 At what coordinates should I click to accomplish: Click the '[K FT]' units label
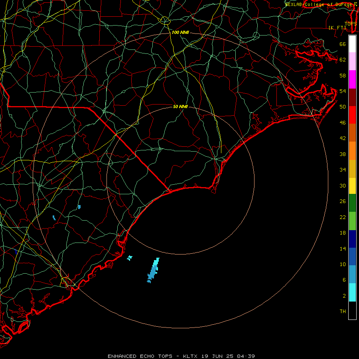pyautogui.click(x=337, y=28)
